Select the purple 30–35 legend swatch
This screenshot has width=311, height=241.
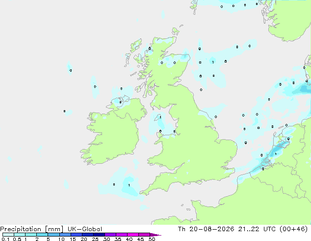110,235
